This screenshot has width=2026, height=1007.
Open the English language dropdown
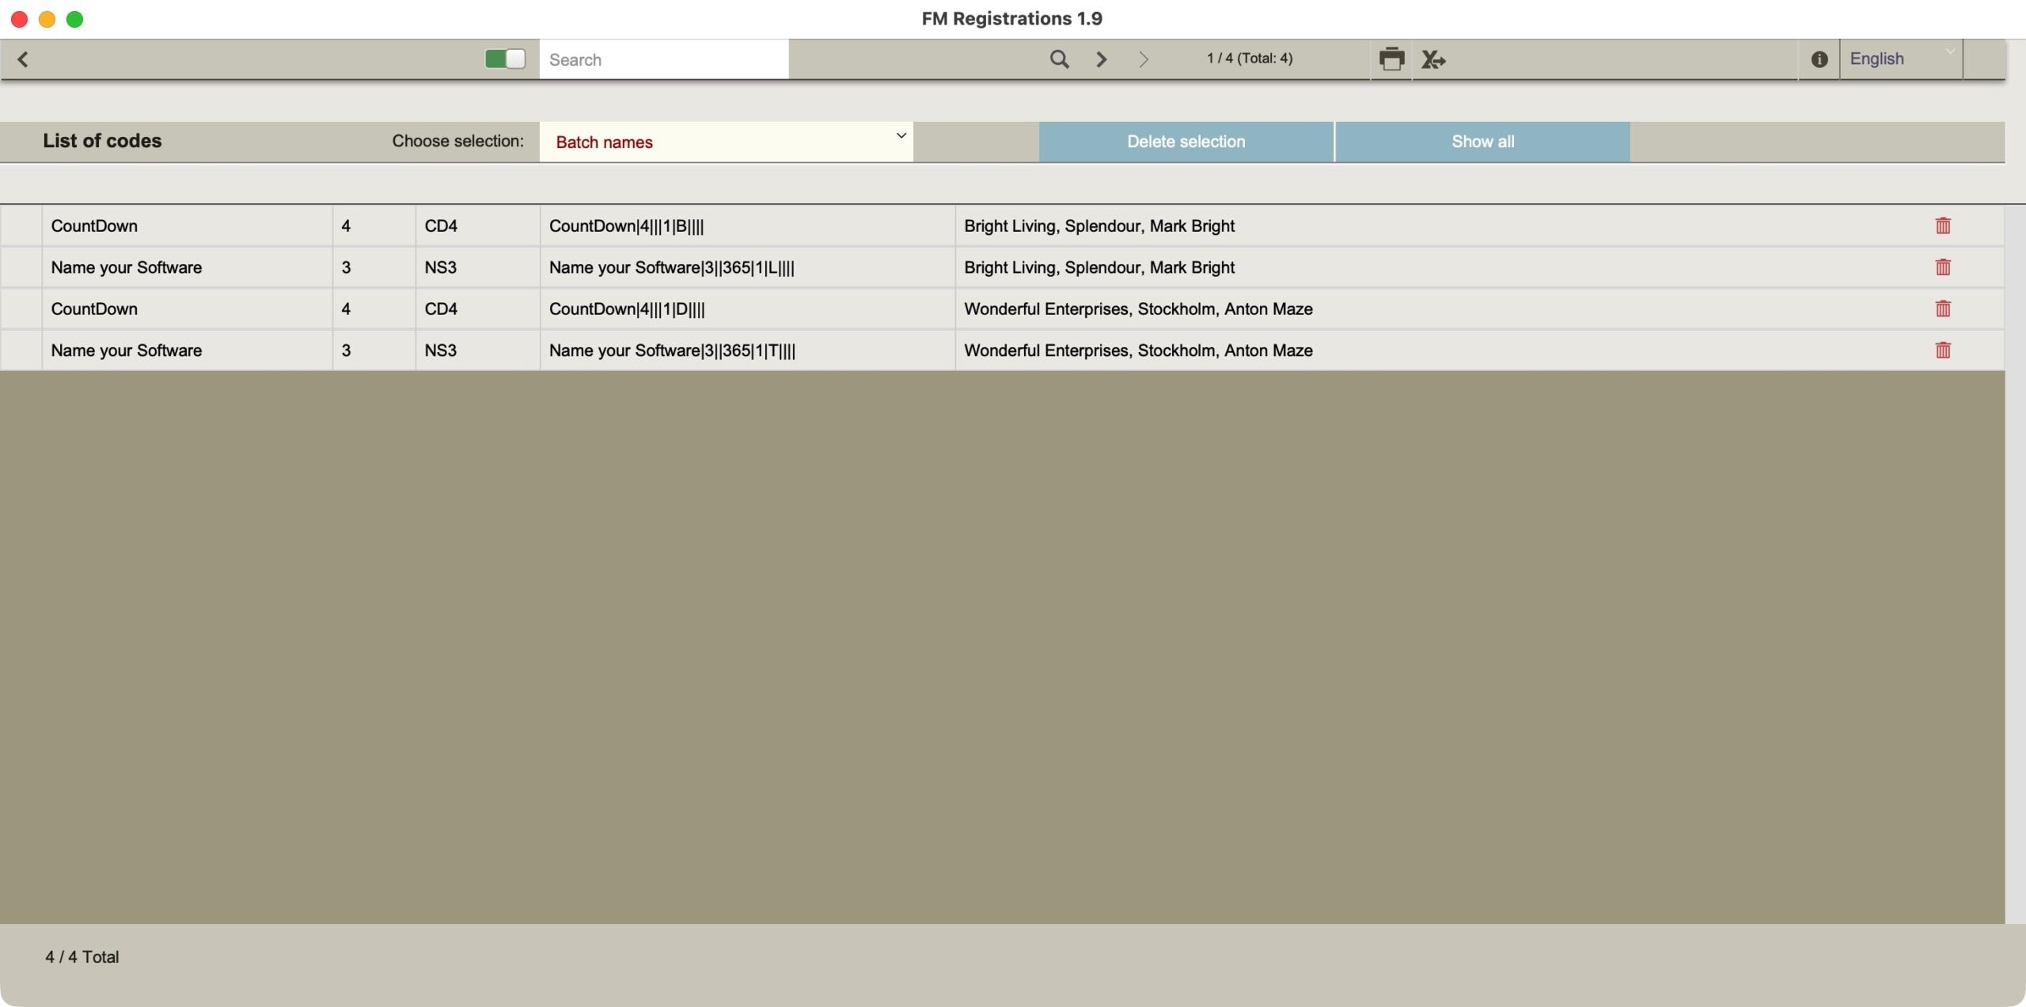[x=1901, y=59]
